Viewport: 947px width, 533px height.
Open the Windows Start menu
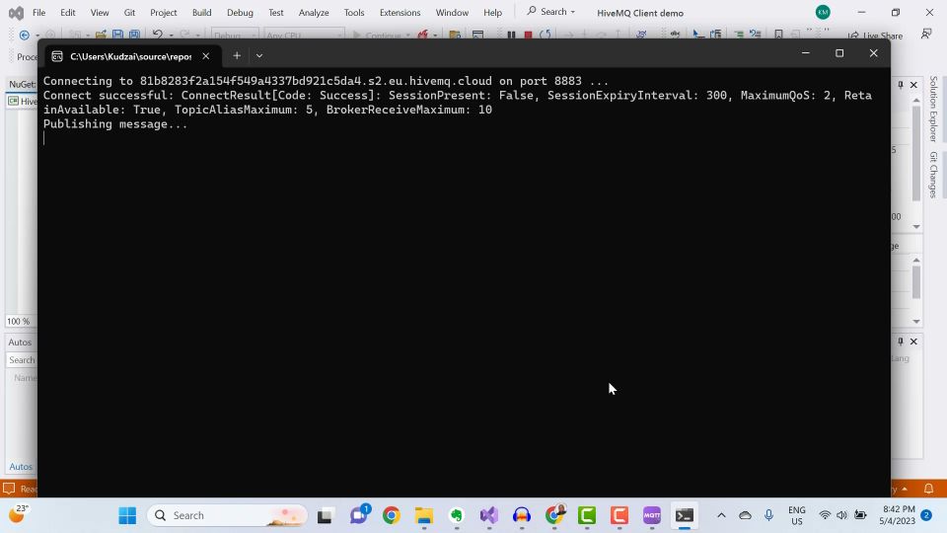(127, 515)
